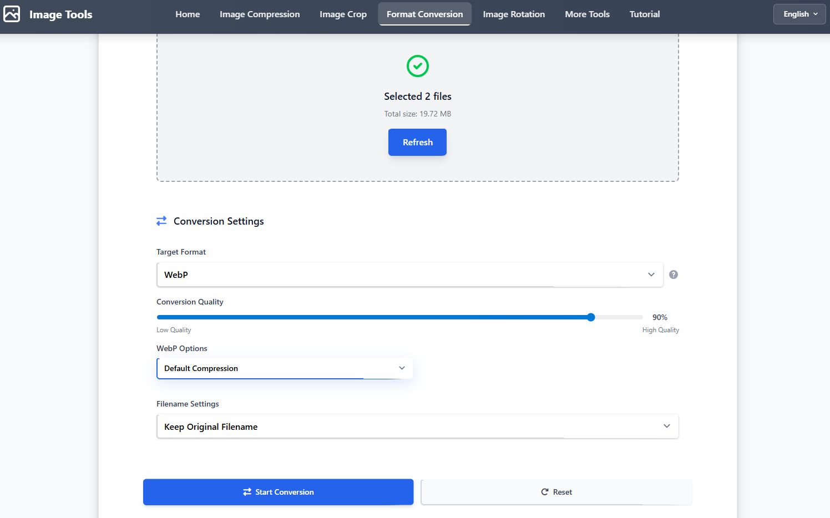
Task: Go to the Home menu item
Action: [188, 14]
